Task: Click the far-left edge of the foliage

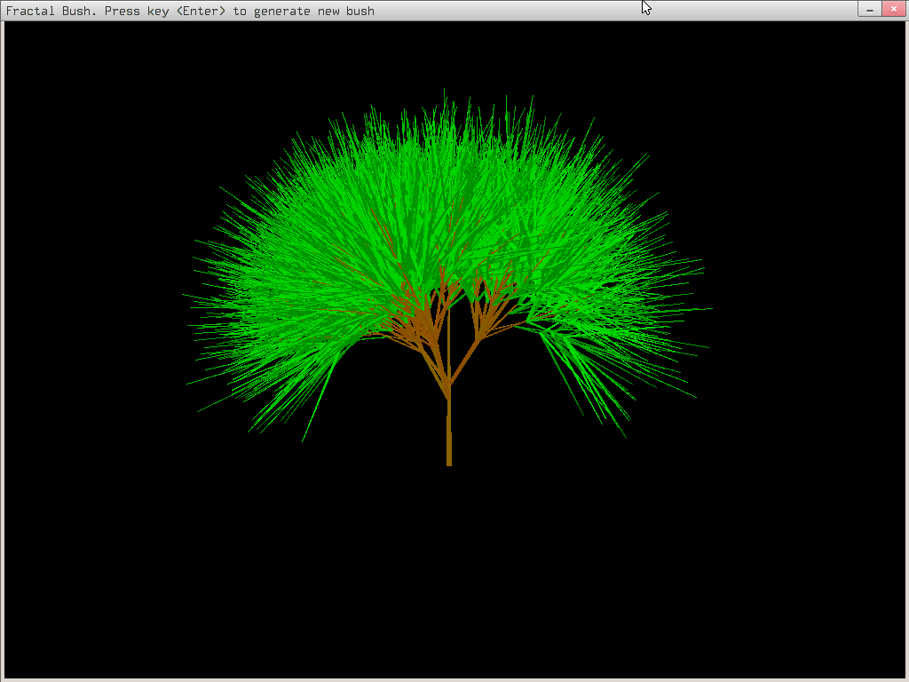Action: pos(186,296)
